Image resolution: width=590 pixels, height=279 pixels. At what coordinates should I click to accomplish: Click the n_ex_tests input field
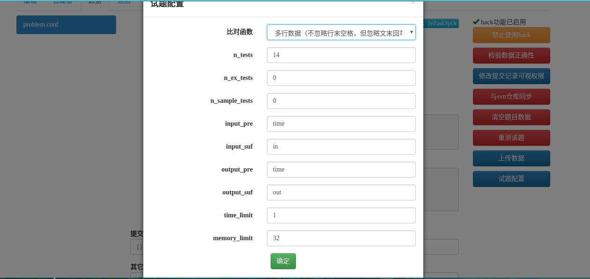pyautogui.click(x=341, y=78)
